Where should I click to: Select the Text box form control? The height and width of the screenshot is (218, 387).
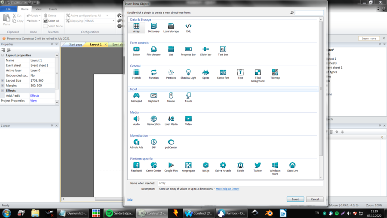point(223,49)
